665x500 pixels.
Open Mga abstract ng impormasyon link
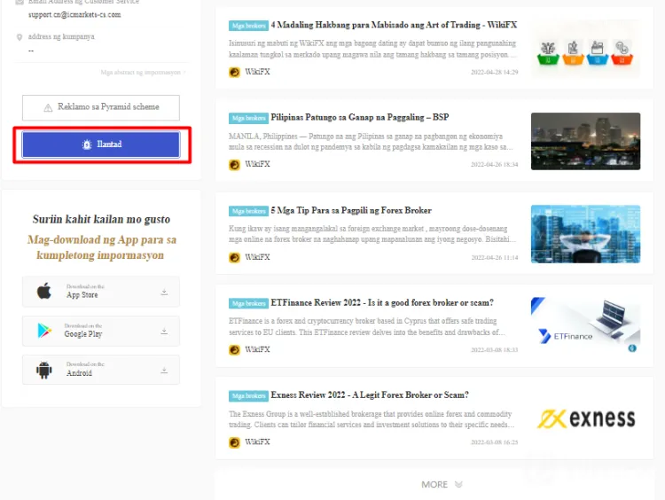[143, 73]
